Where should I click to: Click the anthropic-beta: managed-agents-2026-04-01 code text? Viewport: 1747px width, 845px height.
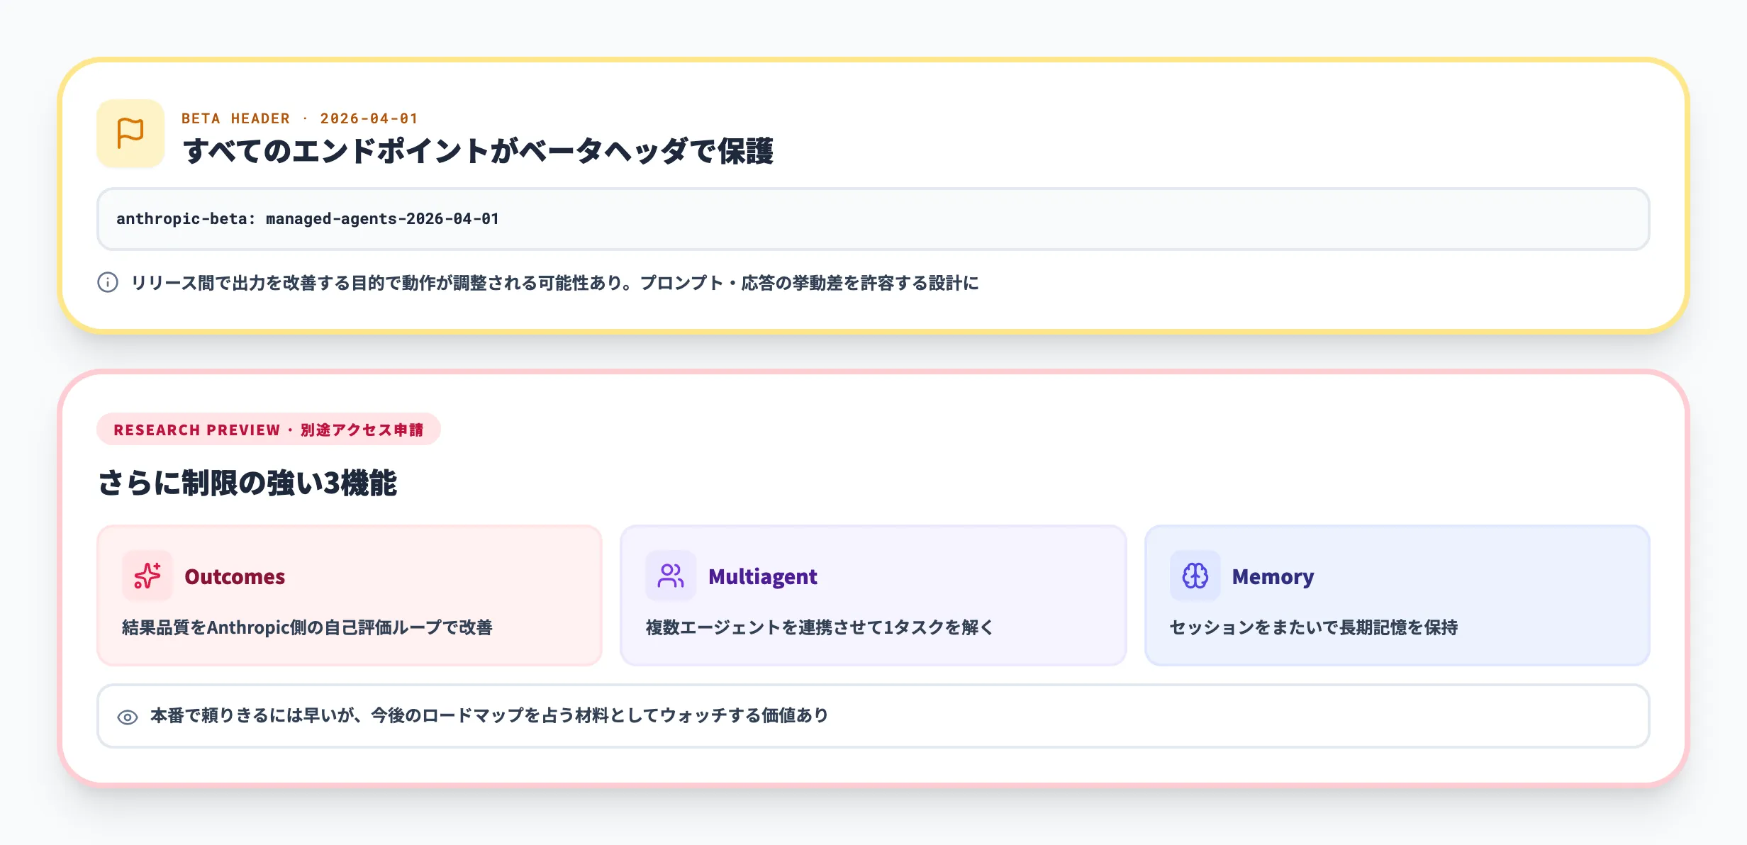click(x=308, y=219)
